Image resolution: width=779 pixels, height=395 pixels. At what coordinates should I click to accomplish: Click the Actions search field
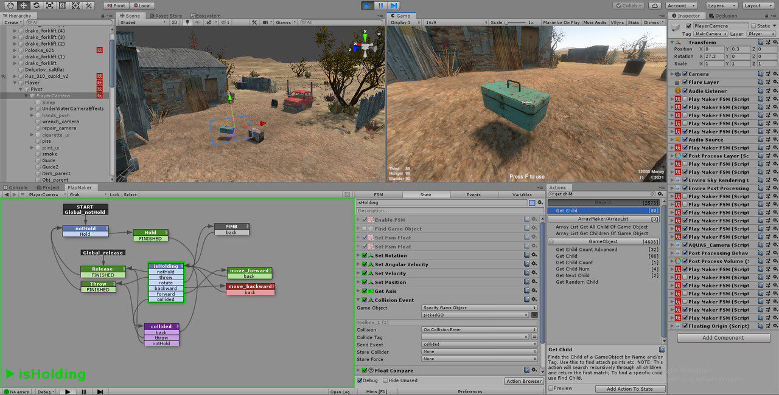602,194
